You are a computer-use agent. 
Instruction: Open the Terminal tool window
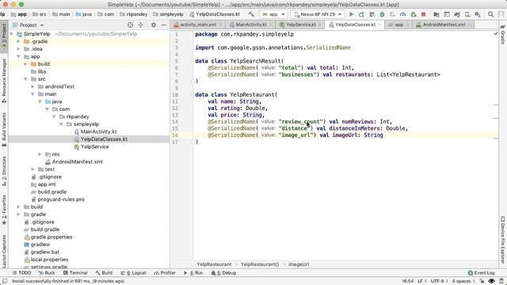[75, 272]
